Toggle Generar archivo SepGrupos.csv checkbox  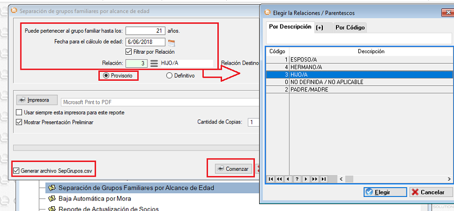click(x=16, y=170)
